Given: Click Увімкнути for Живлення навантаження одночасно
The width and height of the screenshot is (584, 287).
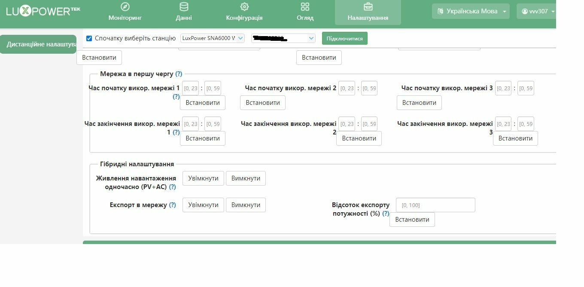Looking at the screenshot, I should click(x=203, y=178).
